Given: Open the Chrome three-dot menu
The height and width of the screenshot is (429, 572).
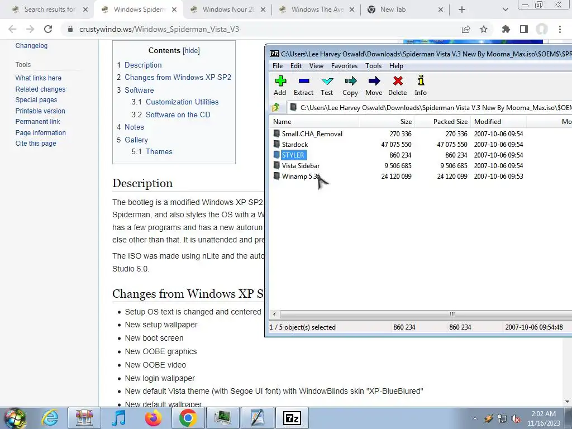Looking at the screenshot, I should click(560, 29).
